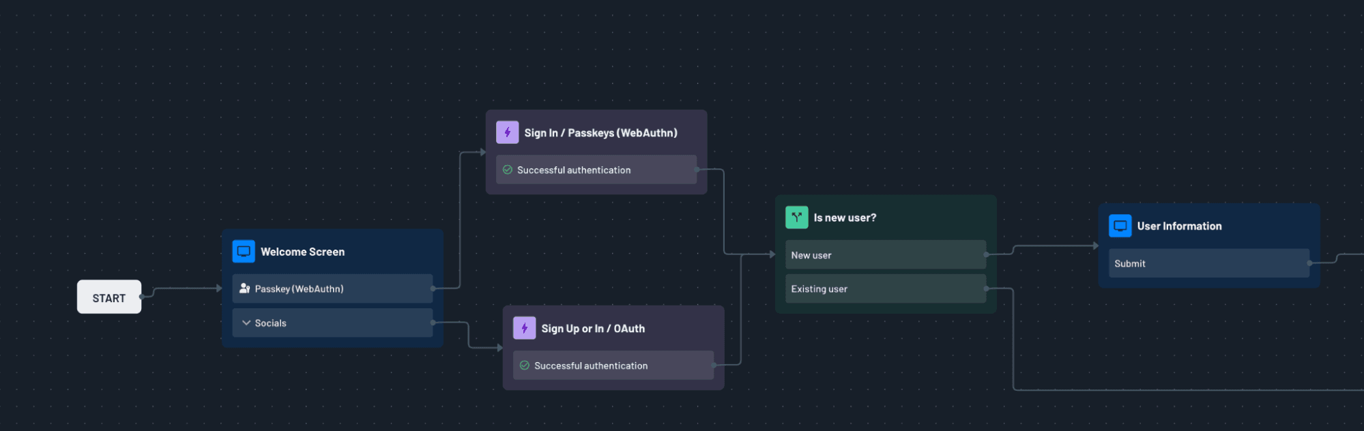Click the Is new user? node title
The width and height of the screenshot is (1364, 431).
coord(845,218)
